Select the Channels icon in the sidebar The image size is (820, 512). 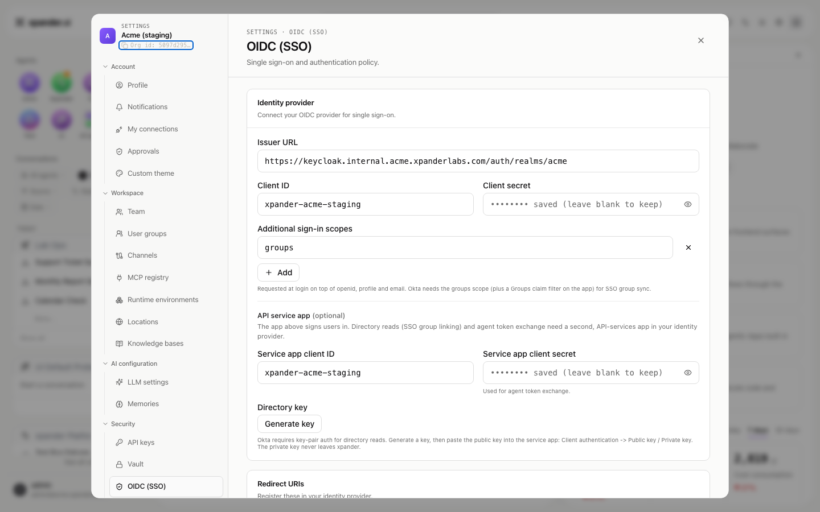click(120, 255)
